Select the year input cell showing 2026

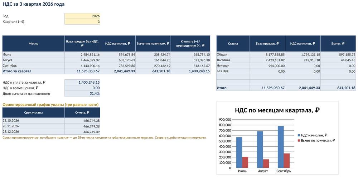pos(82,16)
